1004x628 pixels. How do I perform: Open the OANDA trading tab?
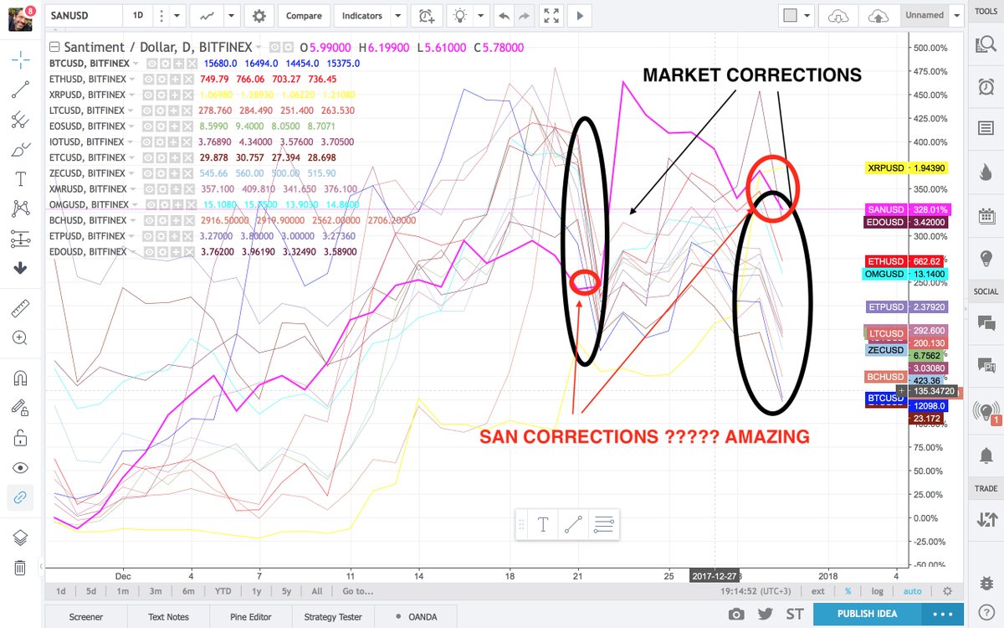click(x=416, y=616)
